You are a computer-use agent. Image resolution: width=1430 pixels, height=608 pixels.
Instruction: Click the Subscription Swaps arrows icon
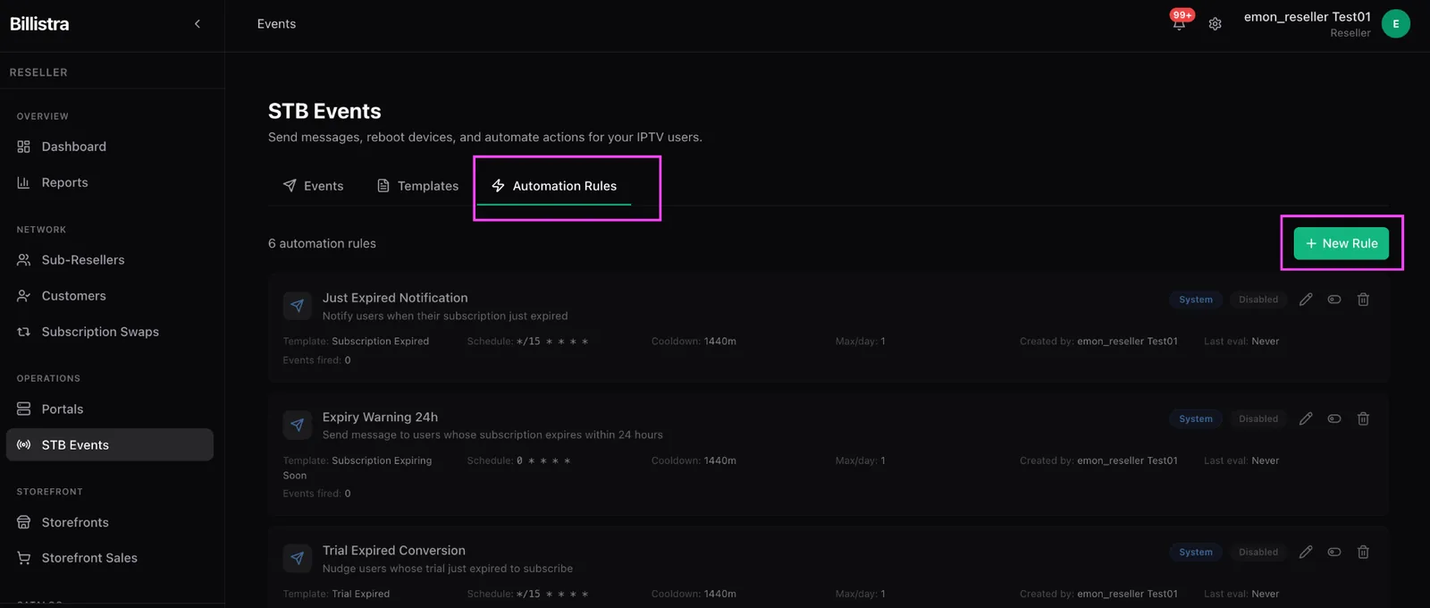tap(24, 332)
